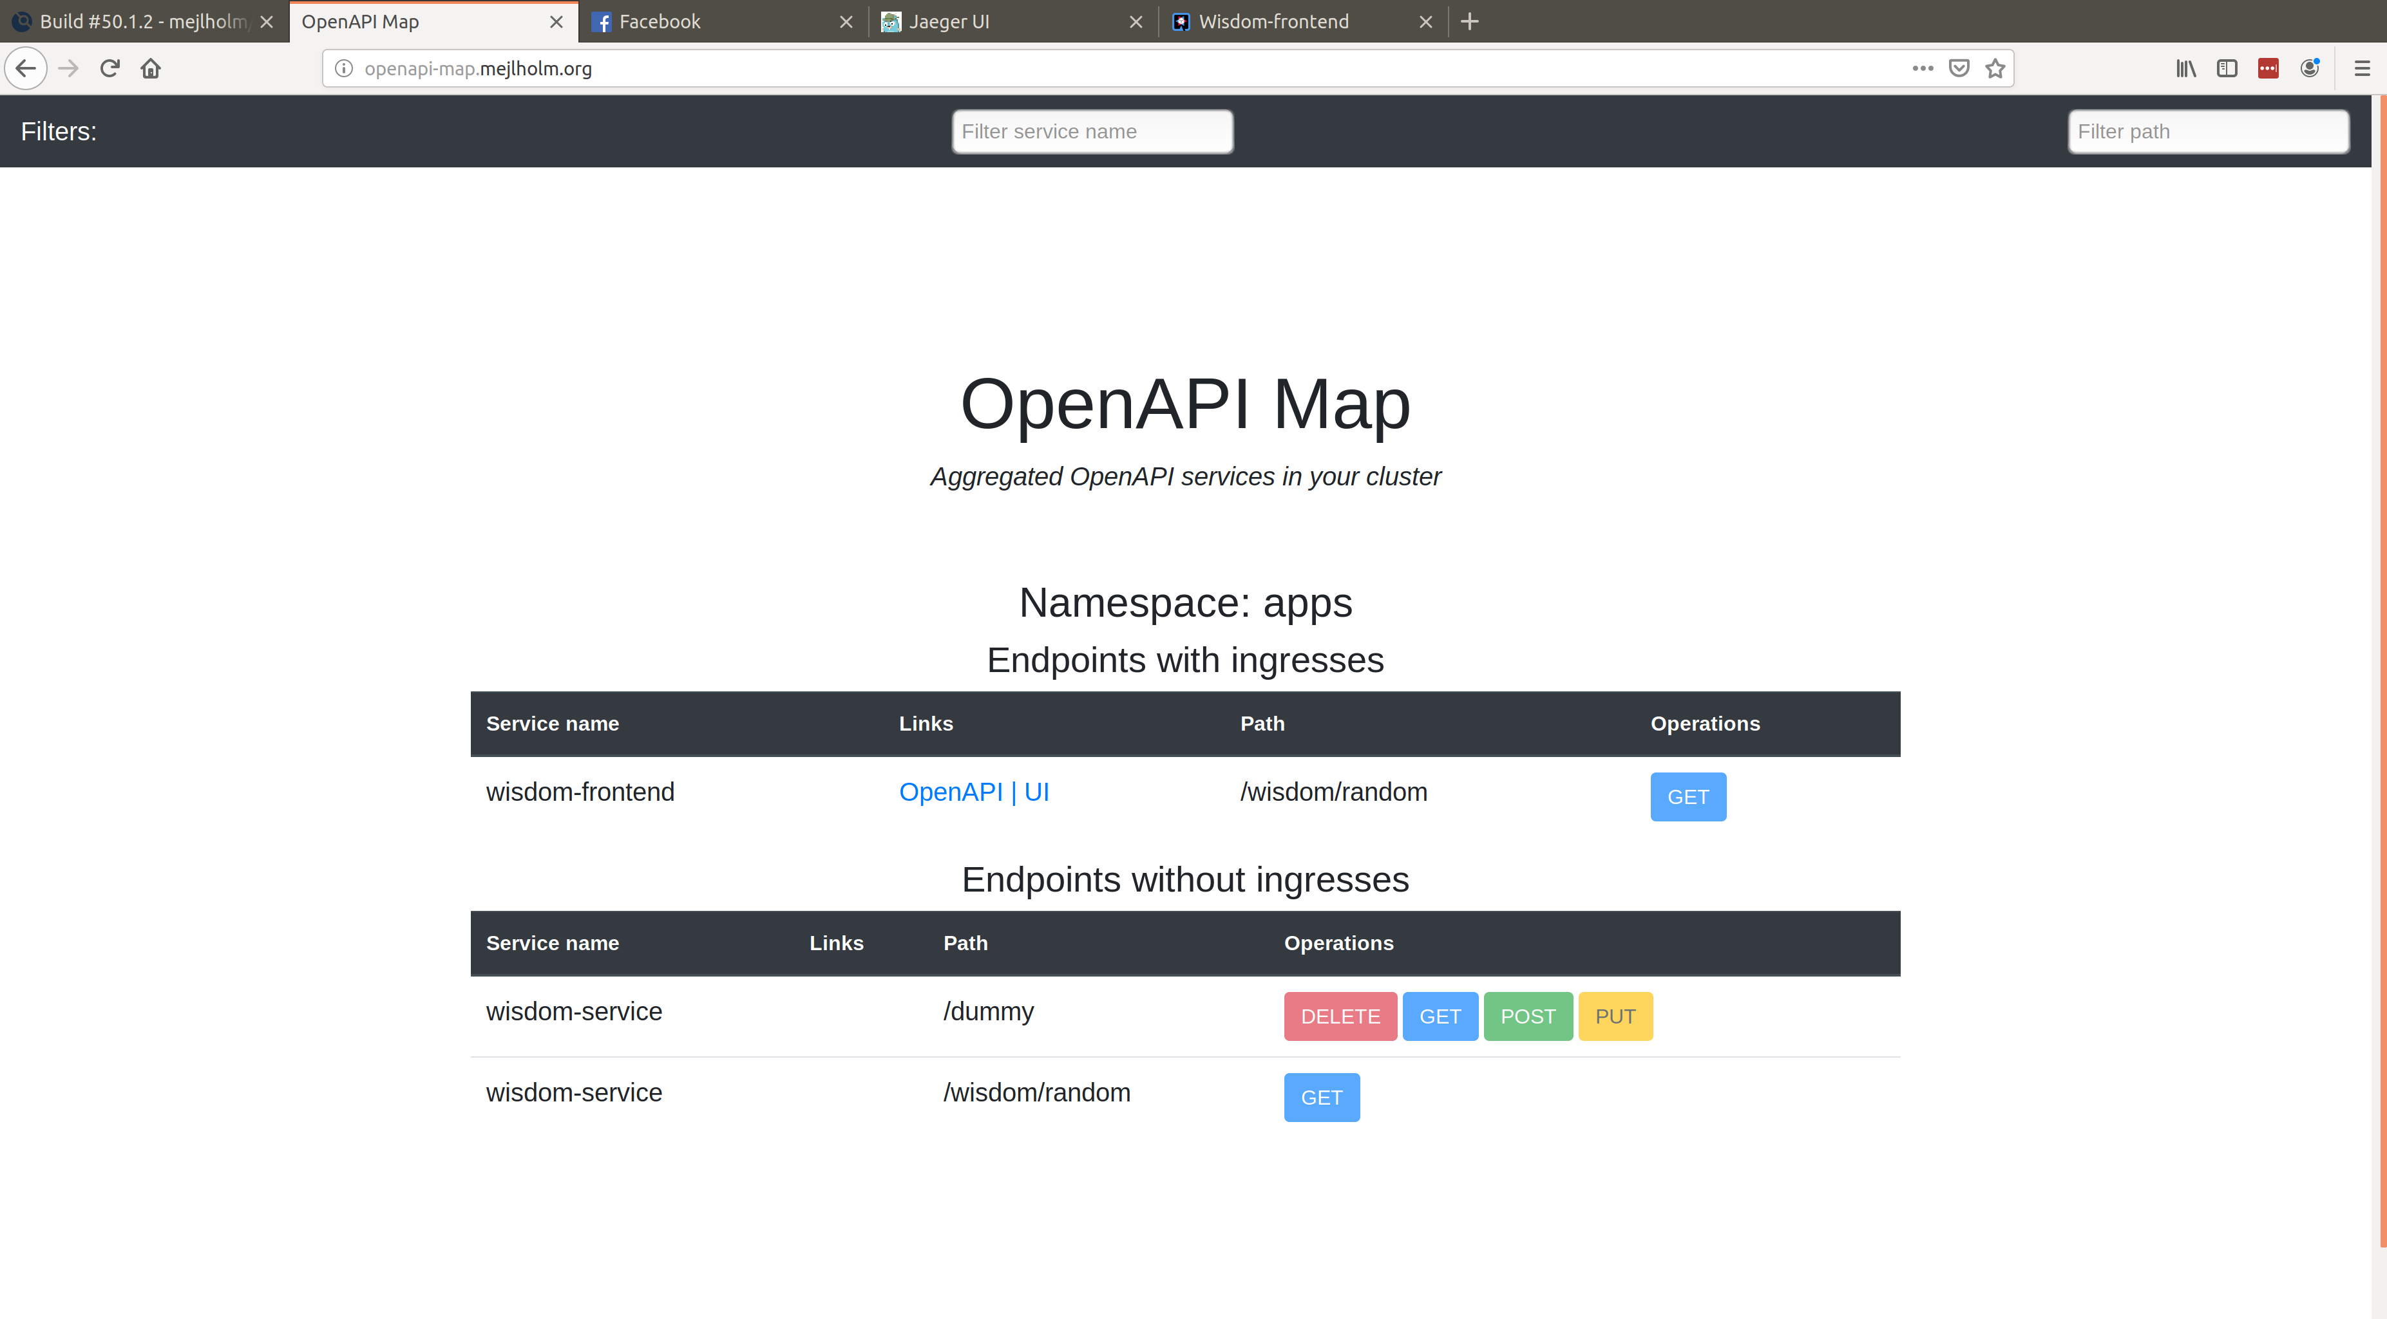Focus the Filter service name field
Image resolution: width=2387 pixels, height=1319 pixels.
(1092, 131)
